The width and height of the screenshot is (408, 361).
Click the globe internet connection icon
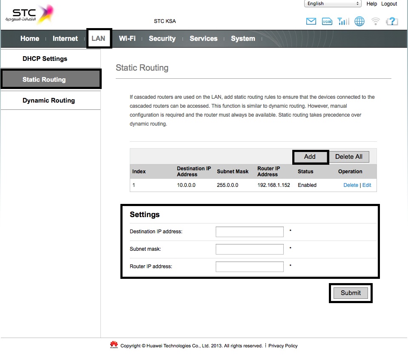tap(359, 21)
